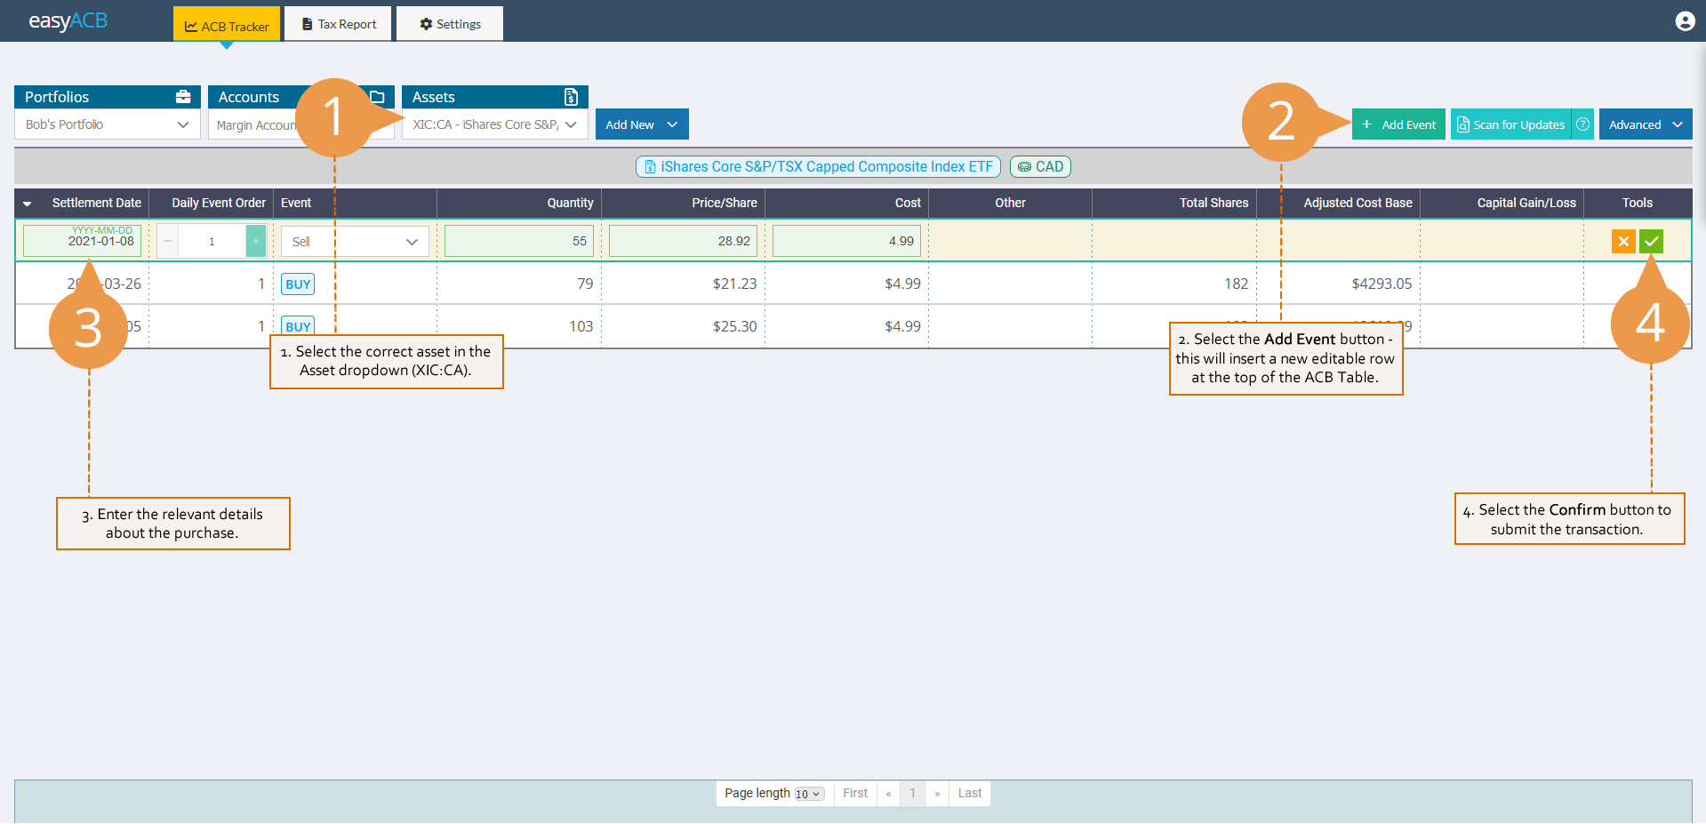The width and height of the screenshot is (1706, 824).
Task: Click the asset sheet icon in the Assets header
Action: pyautogui.click(x=573, y=96)
